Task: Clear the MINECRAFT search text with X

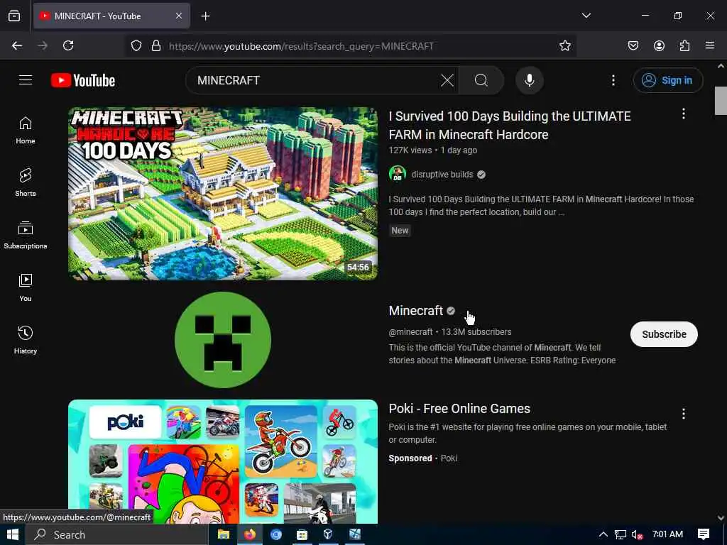Action: point(447,80)
